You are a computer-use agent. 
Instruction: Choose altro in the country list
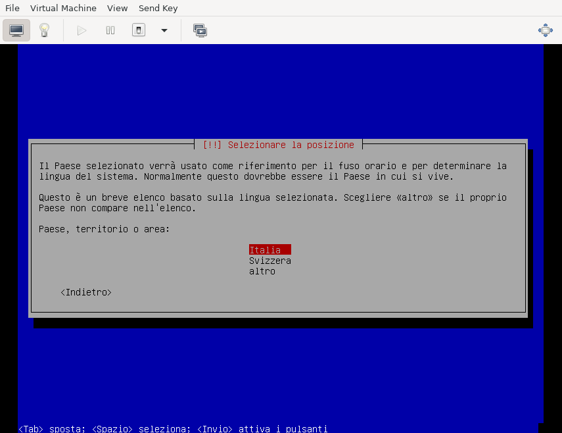(x=262, y=271)
